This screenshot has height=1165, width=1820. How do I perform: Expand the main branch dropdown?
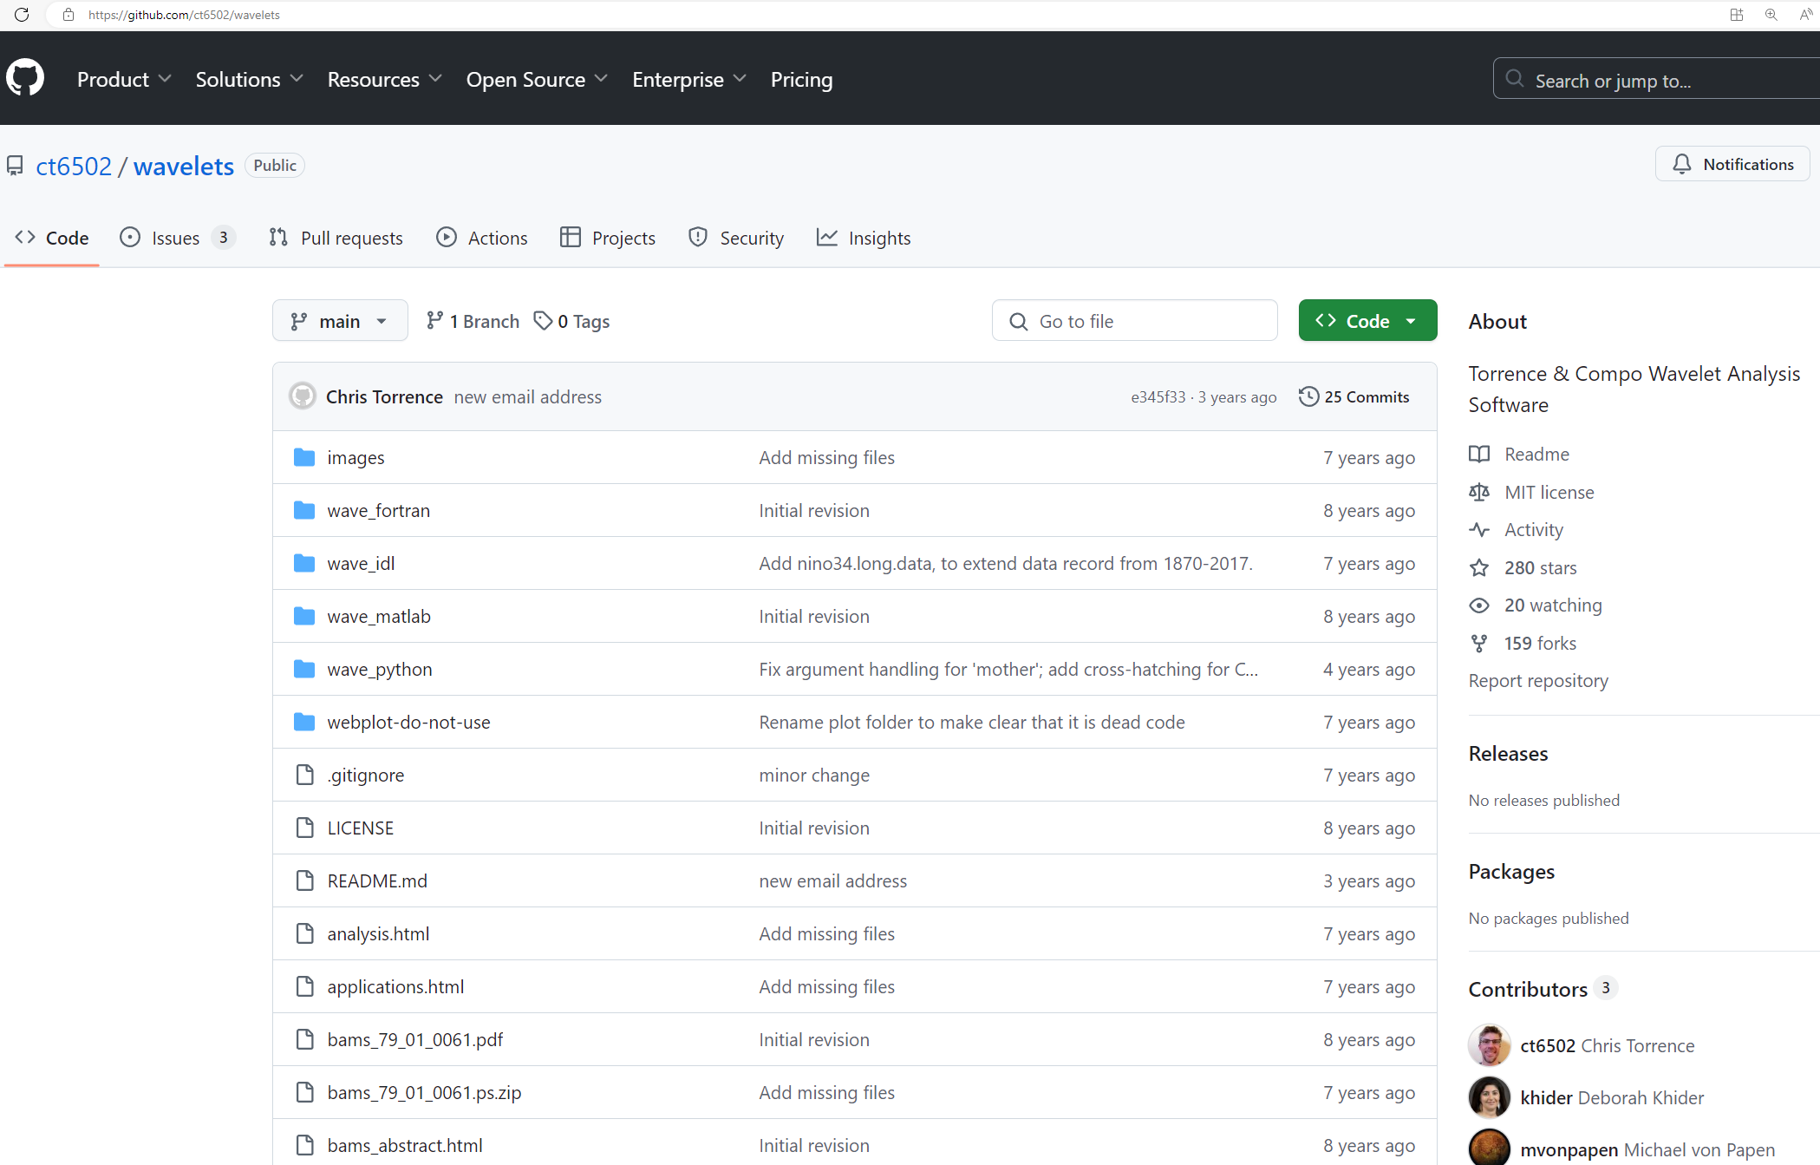pos(339,321)
